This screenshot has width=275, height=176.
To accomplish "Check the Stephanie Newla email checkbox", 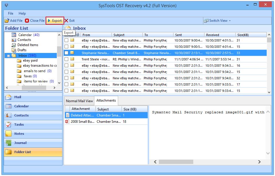I will pyautogui.click(x=66, y=53).
